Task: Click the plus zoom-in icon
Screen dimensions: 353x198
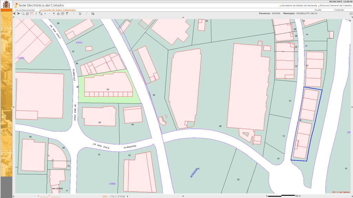Action: pyautogui.click(x=45, y=13)
